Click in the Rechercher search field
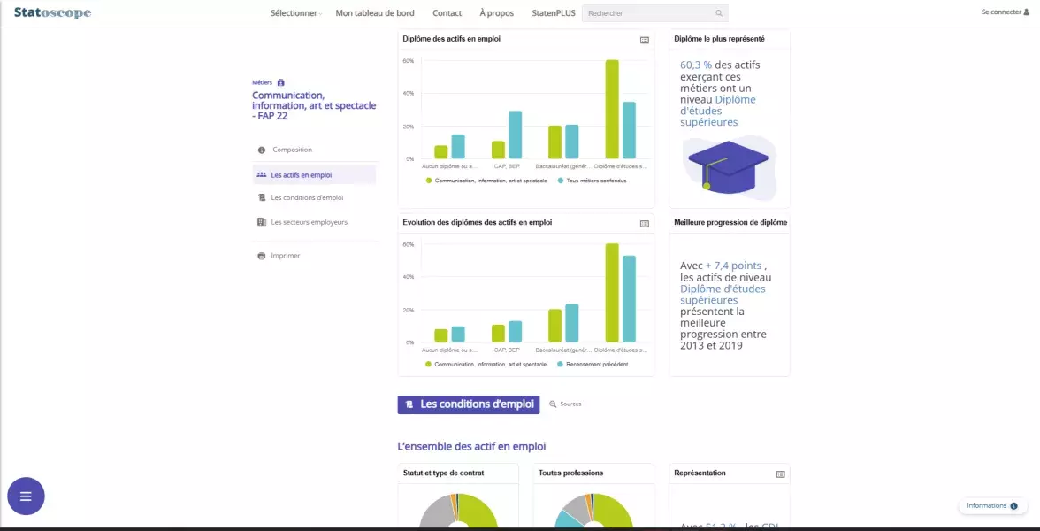1040x531 pixels. [646, 13]
